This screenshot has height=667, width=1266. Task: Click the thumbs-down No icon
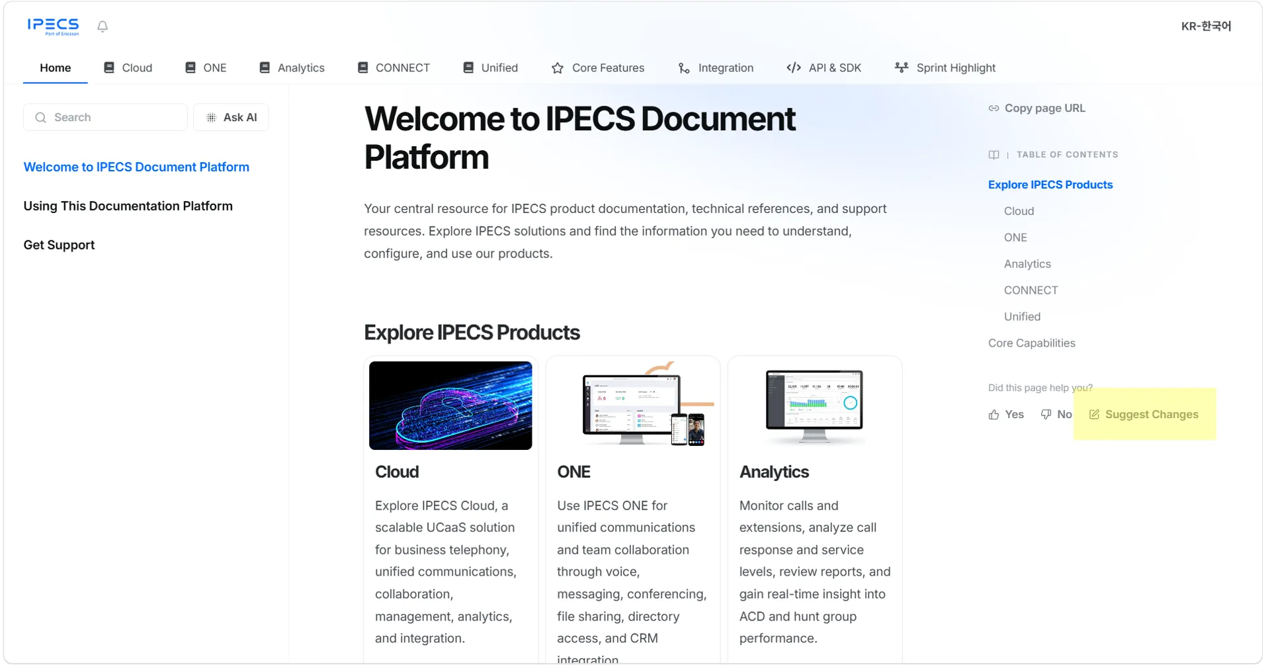(x=1046, y=414)
